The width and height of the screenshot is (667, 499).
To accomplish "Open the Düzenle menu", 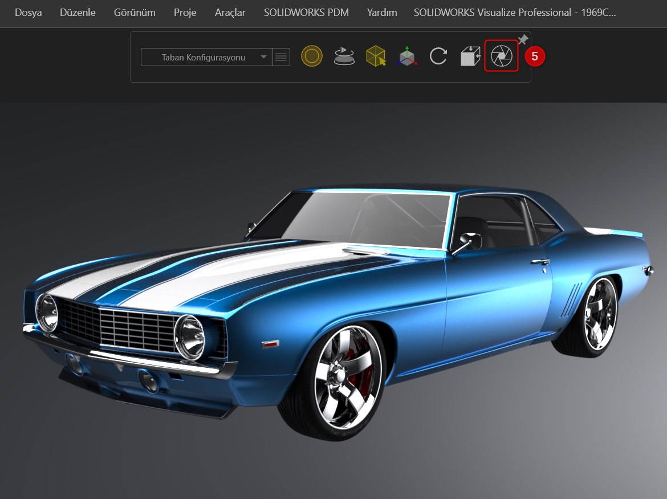I will (x=78, y=13).
